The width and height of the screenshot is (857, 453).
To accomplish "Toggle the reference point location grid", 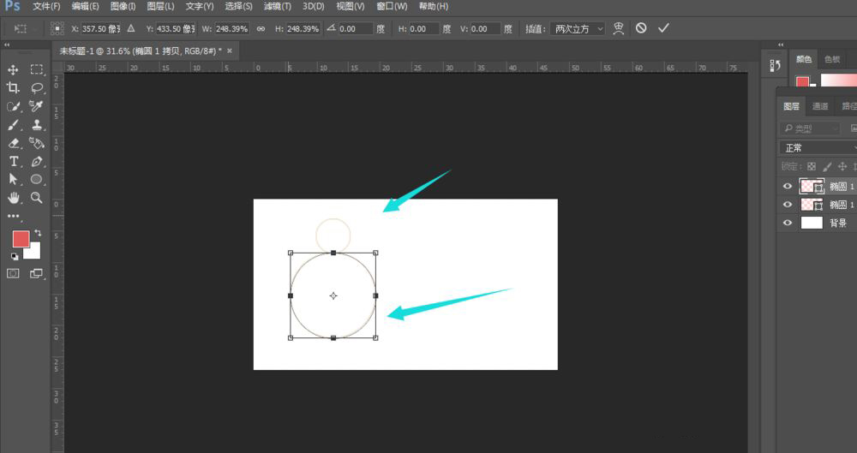I will pyautogui.click(x=57, y=28).
